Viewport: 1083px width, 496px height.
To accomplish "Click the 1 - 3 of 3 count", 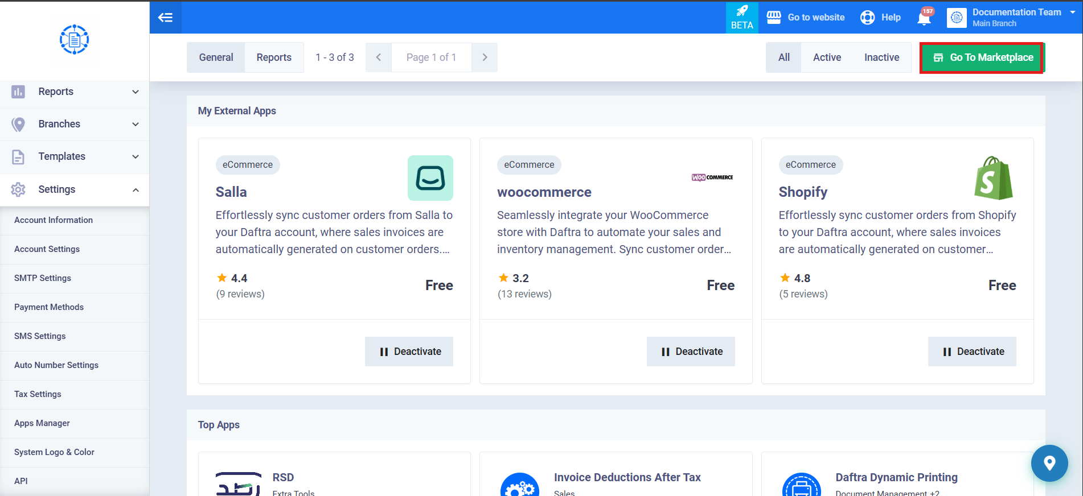I will pos(335,57).
